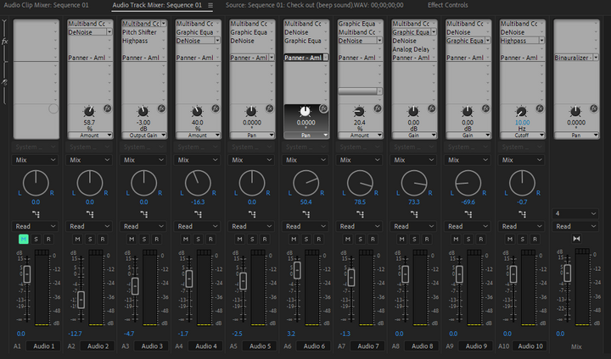
Task: Mute Audio 2 track
Action: [77, 240]
